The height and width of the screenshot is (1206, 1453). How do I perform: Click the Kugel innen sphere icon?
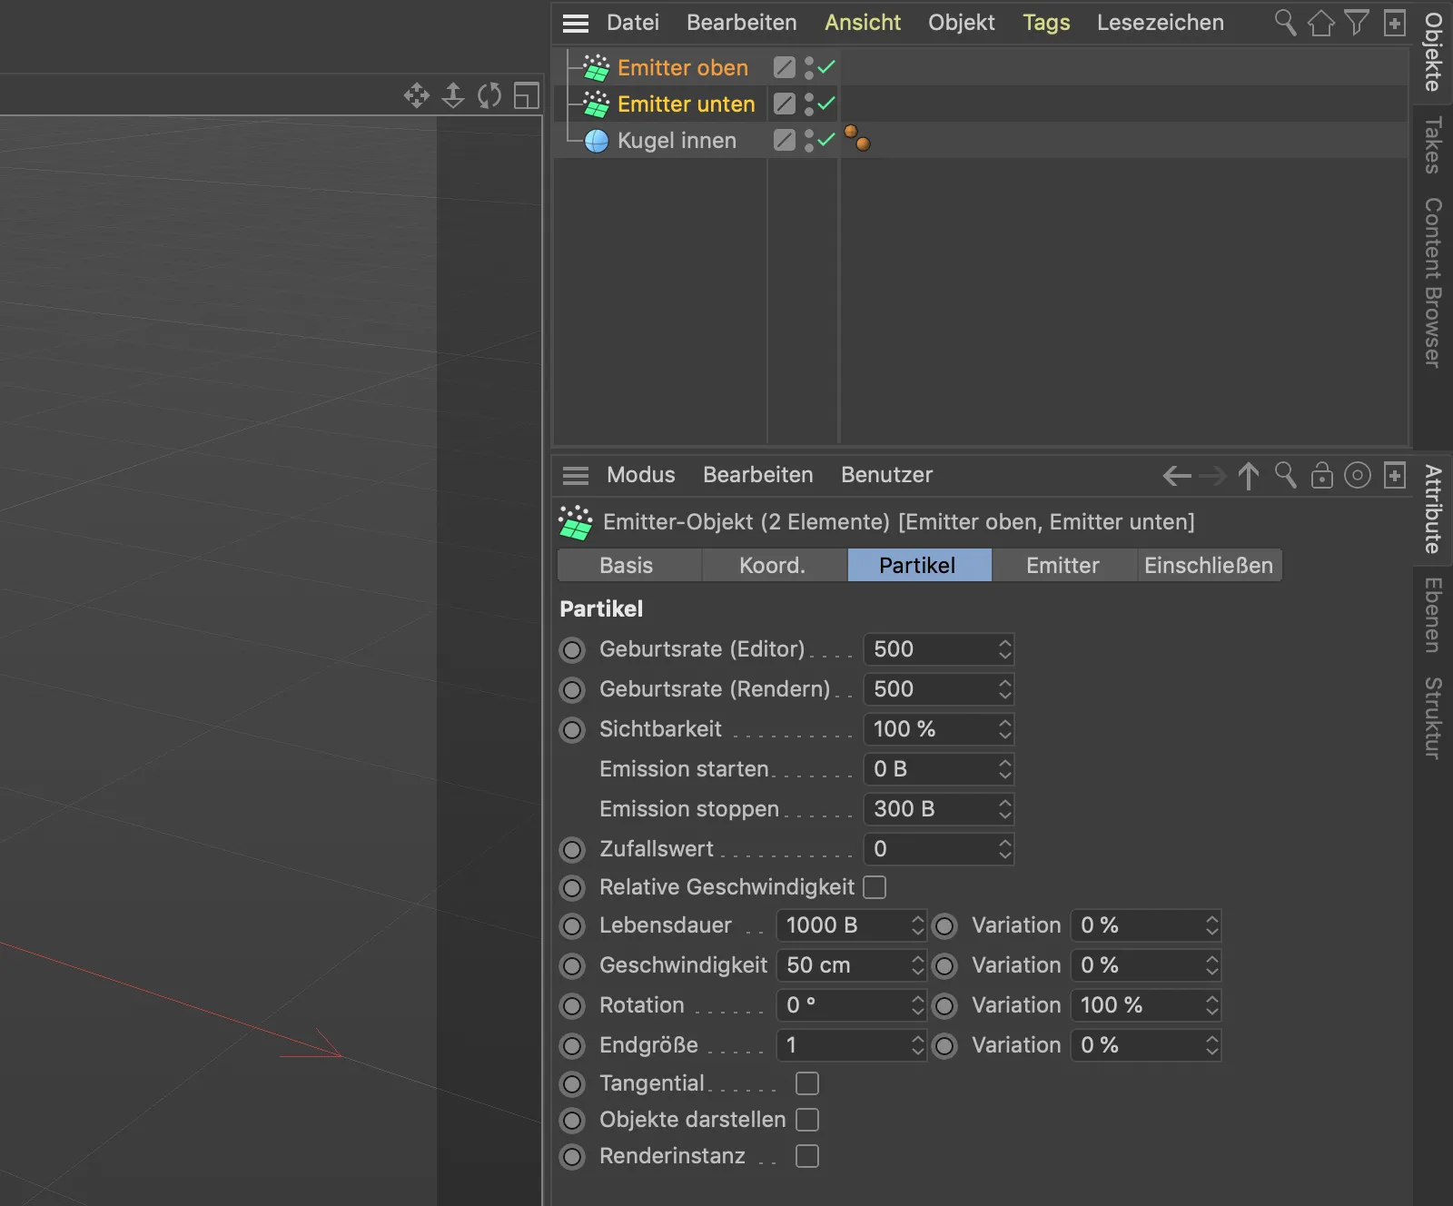tap(597, 141)
